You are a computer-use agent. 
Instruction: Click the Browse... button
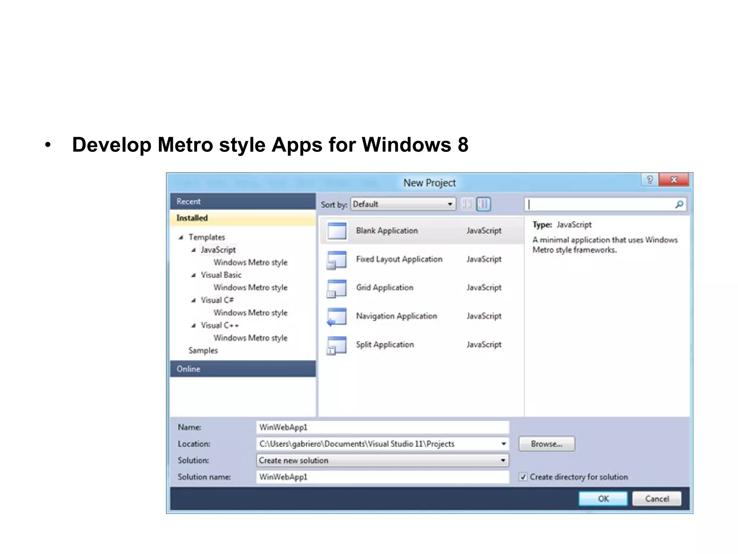[547, 444]
